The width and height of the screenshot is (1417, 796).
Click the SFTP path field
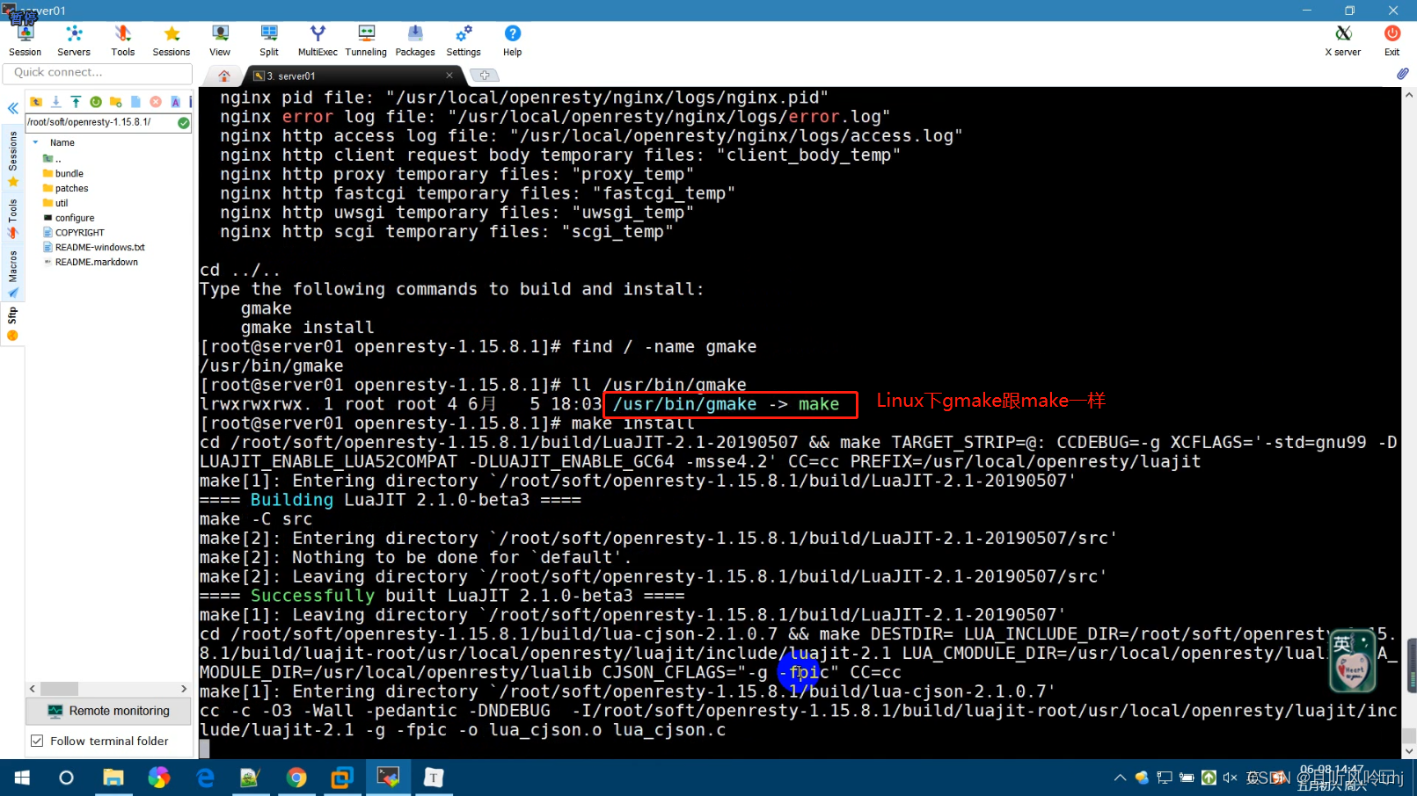(x=100, y=123)
